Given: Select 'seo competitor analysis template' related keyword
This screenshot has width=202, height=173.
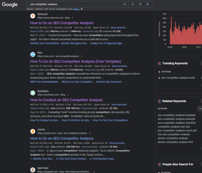Looking at the screenshot, I should pyautogui.click(x=177, y=115).
